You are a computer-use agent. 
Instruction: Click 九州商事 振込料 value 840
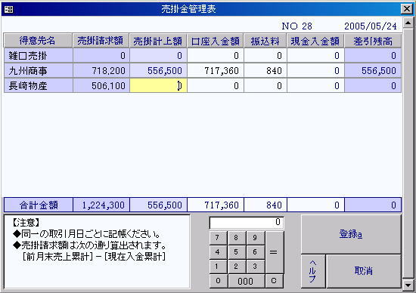pyautogui.click(x=265, y=70)
